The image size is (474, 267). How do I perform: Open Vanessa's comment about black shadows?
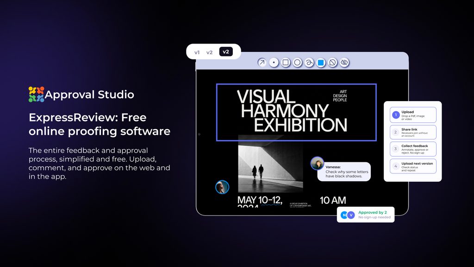click(x=344, y=172)
